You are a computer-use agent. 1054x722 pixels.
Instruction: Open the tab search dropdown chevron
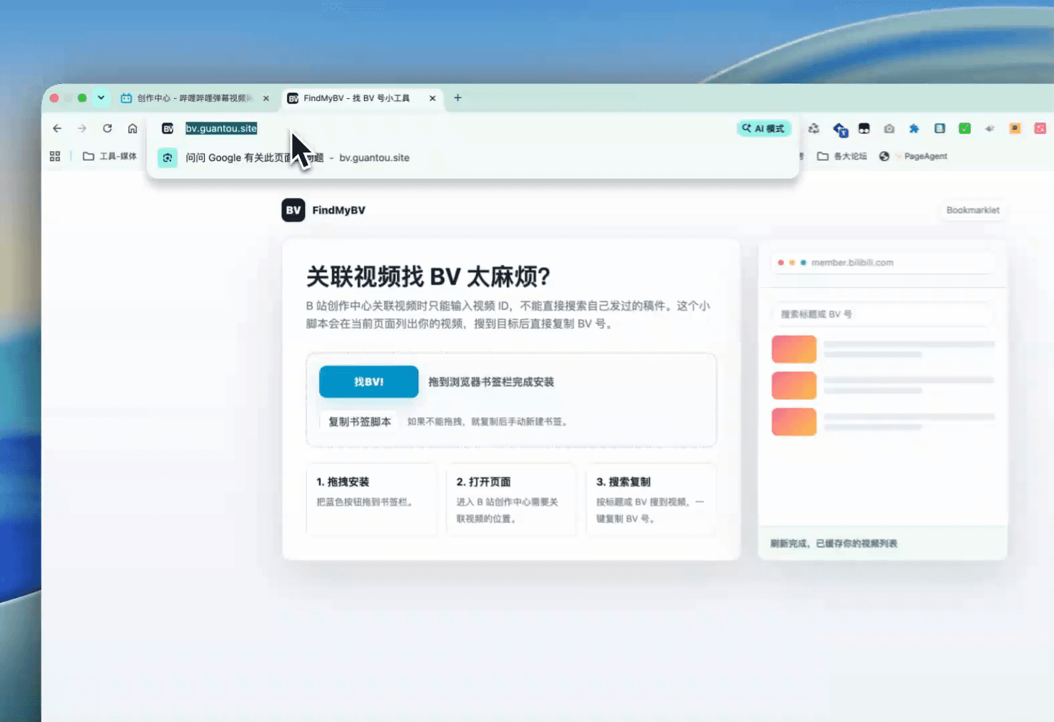(x=101, y=98)
